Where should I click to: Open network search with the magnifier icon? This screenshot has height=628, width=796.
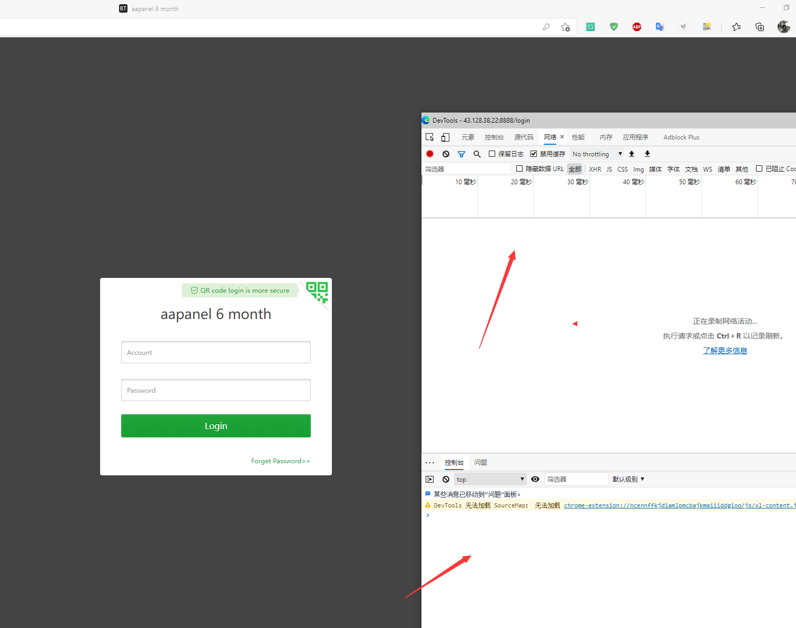477,154
